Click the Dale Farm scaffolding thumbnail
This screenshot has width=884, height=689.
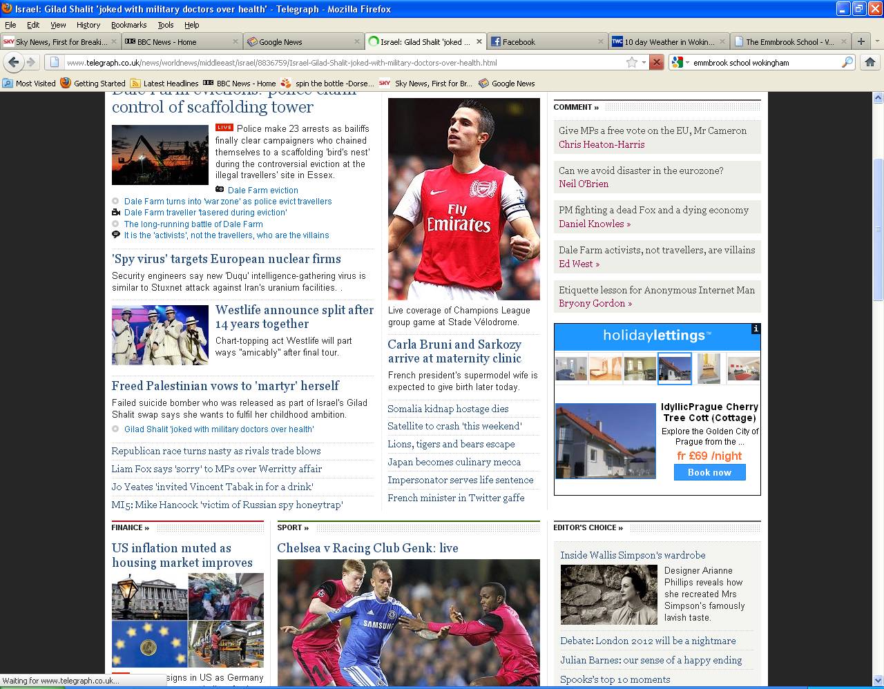point(160,155)
